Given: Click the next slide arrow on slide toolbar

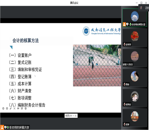Looking at the screenshot, I should click(7, 108).
